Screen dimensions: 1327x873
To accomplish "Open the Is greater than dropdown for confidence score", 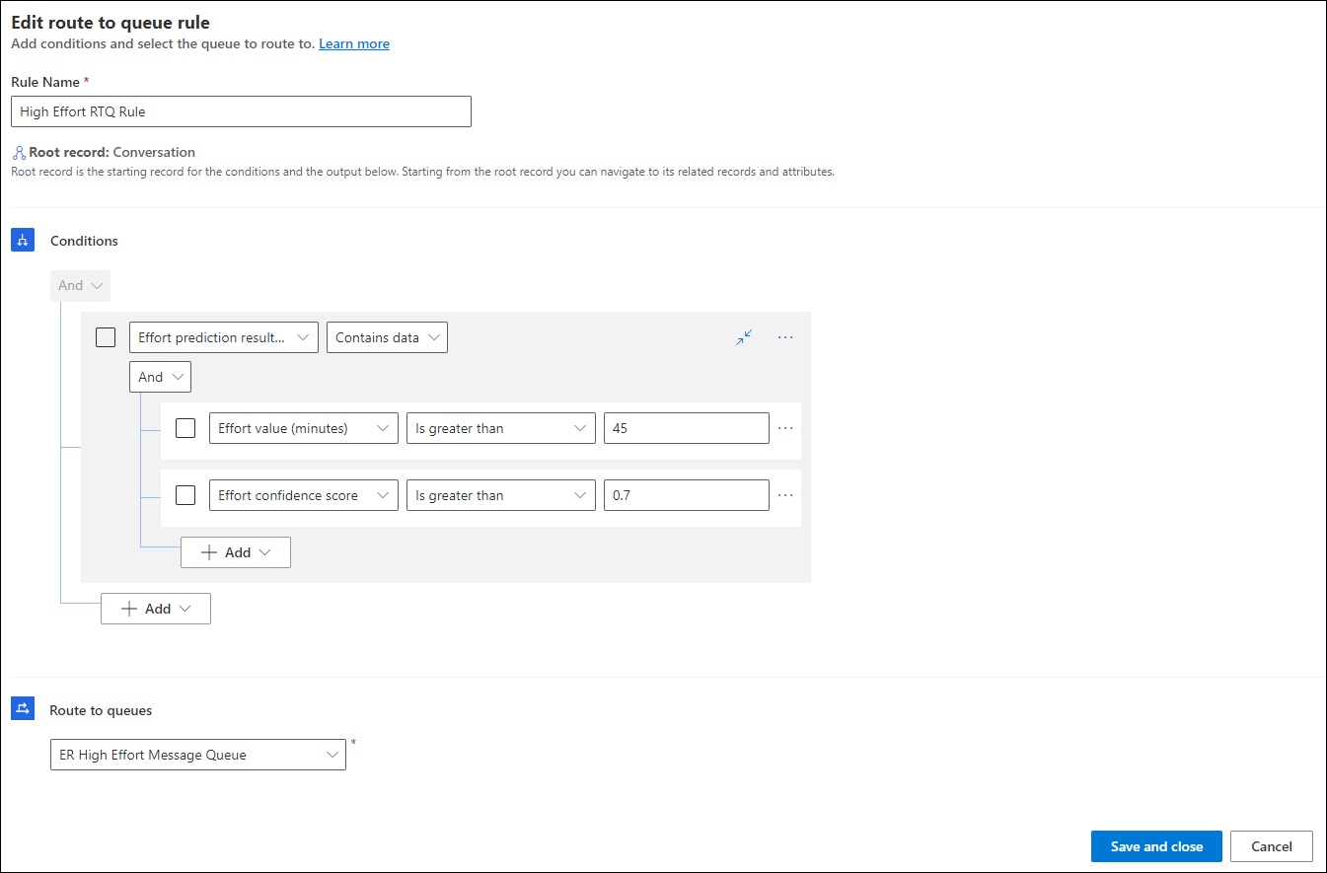I will point(501,495).
